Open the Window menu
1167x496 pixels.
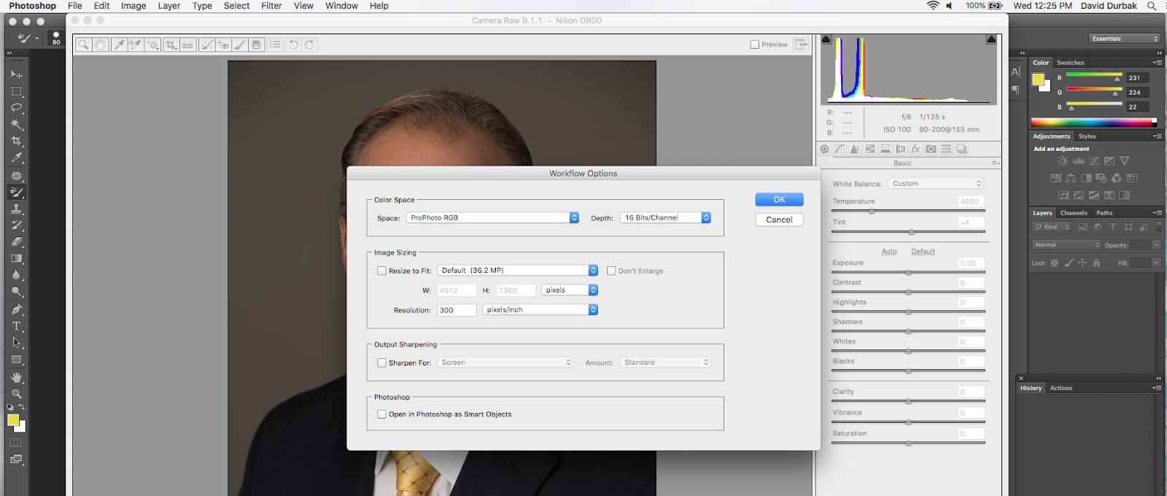click(x=341, y=6)
